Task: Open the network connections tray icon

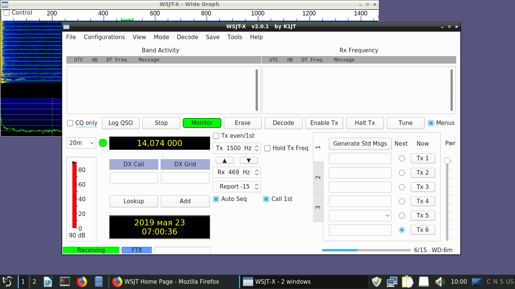Action: click(392, 281)
